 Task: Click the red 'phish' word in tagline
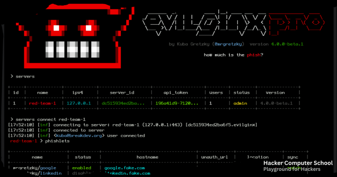point(253,55)
